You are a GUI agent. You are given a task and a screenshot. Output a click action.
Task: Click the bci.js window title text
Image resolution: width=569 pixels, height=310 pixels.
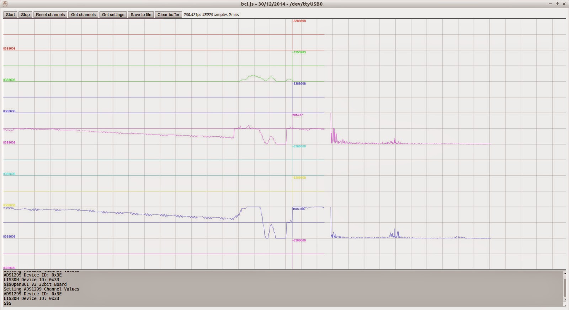click(x=282, y=4)
